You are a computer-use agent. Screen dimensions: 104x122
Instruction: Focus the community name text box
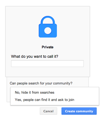(47, 63)
